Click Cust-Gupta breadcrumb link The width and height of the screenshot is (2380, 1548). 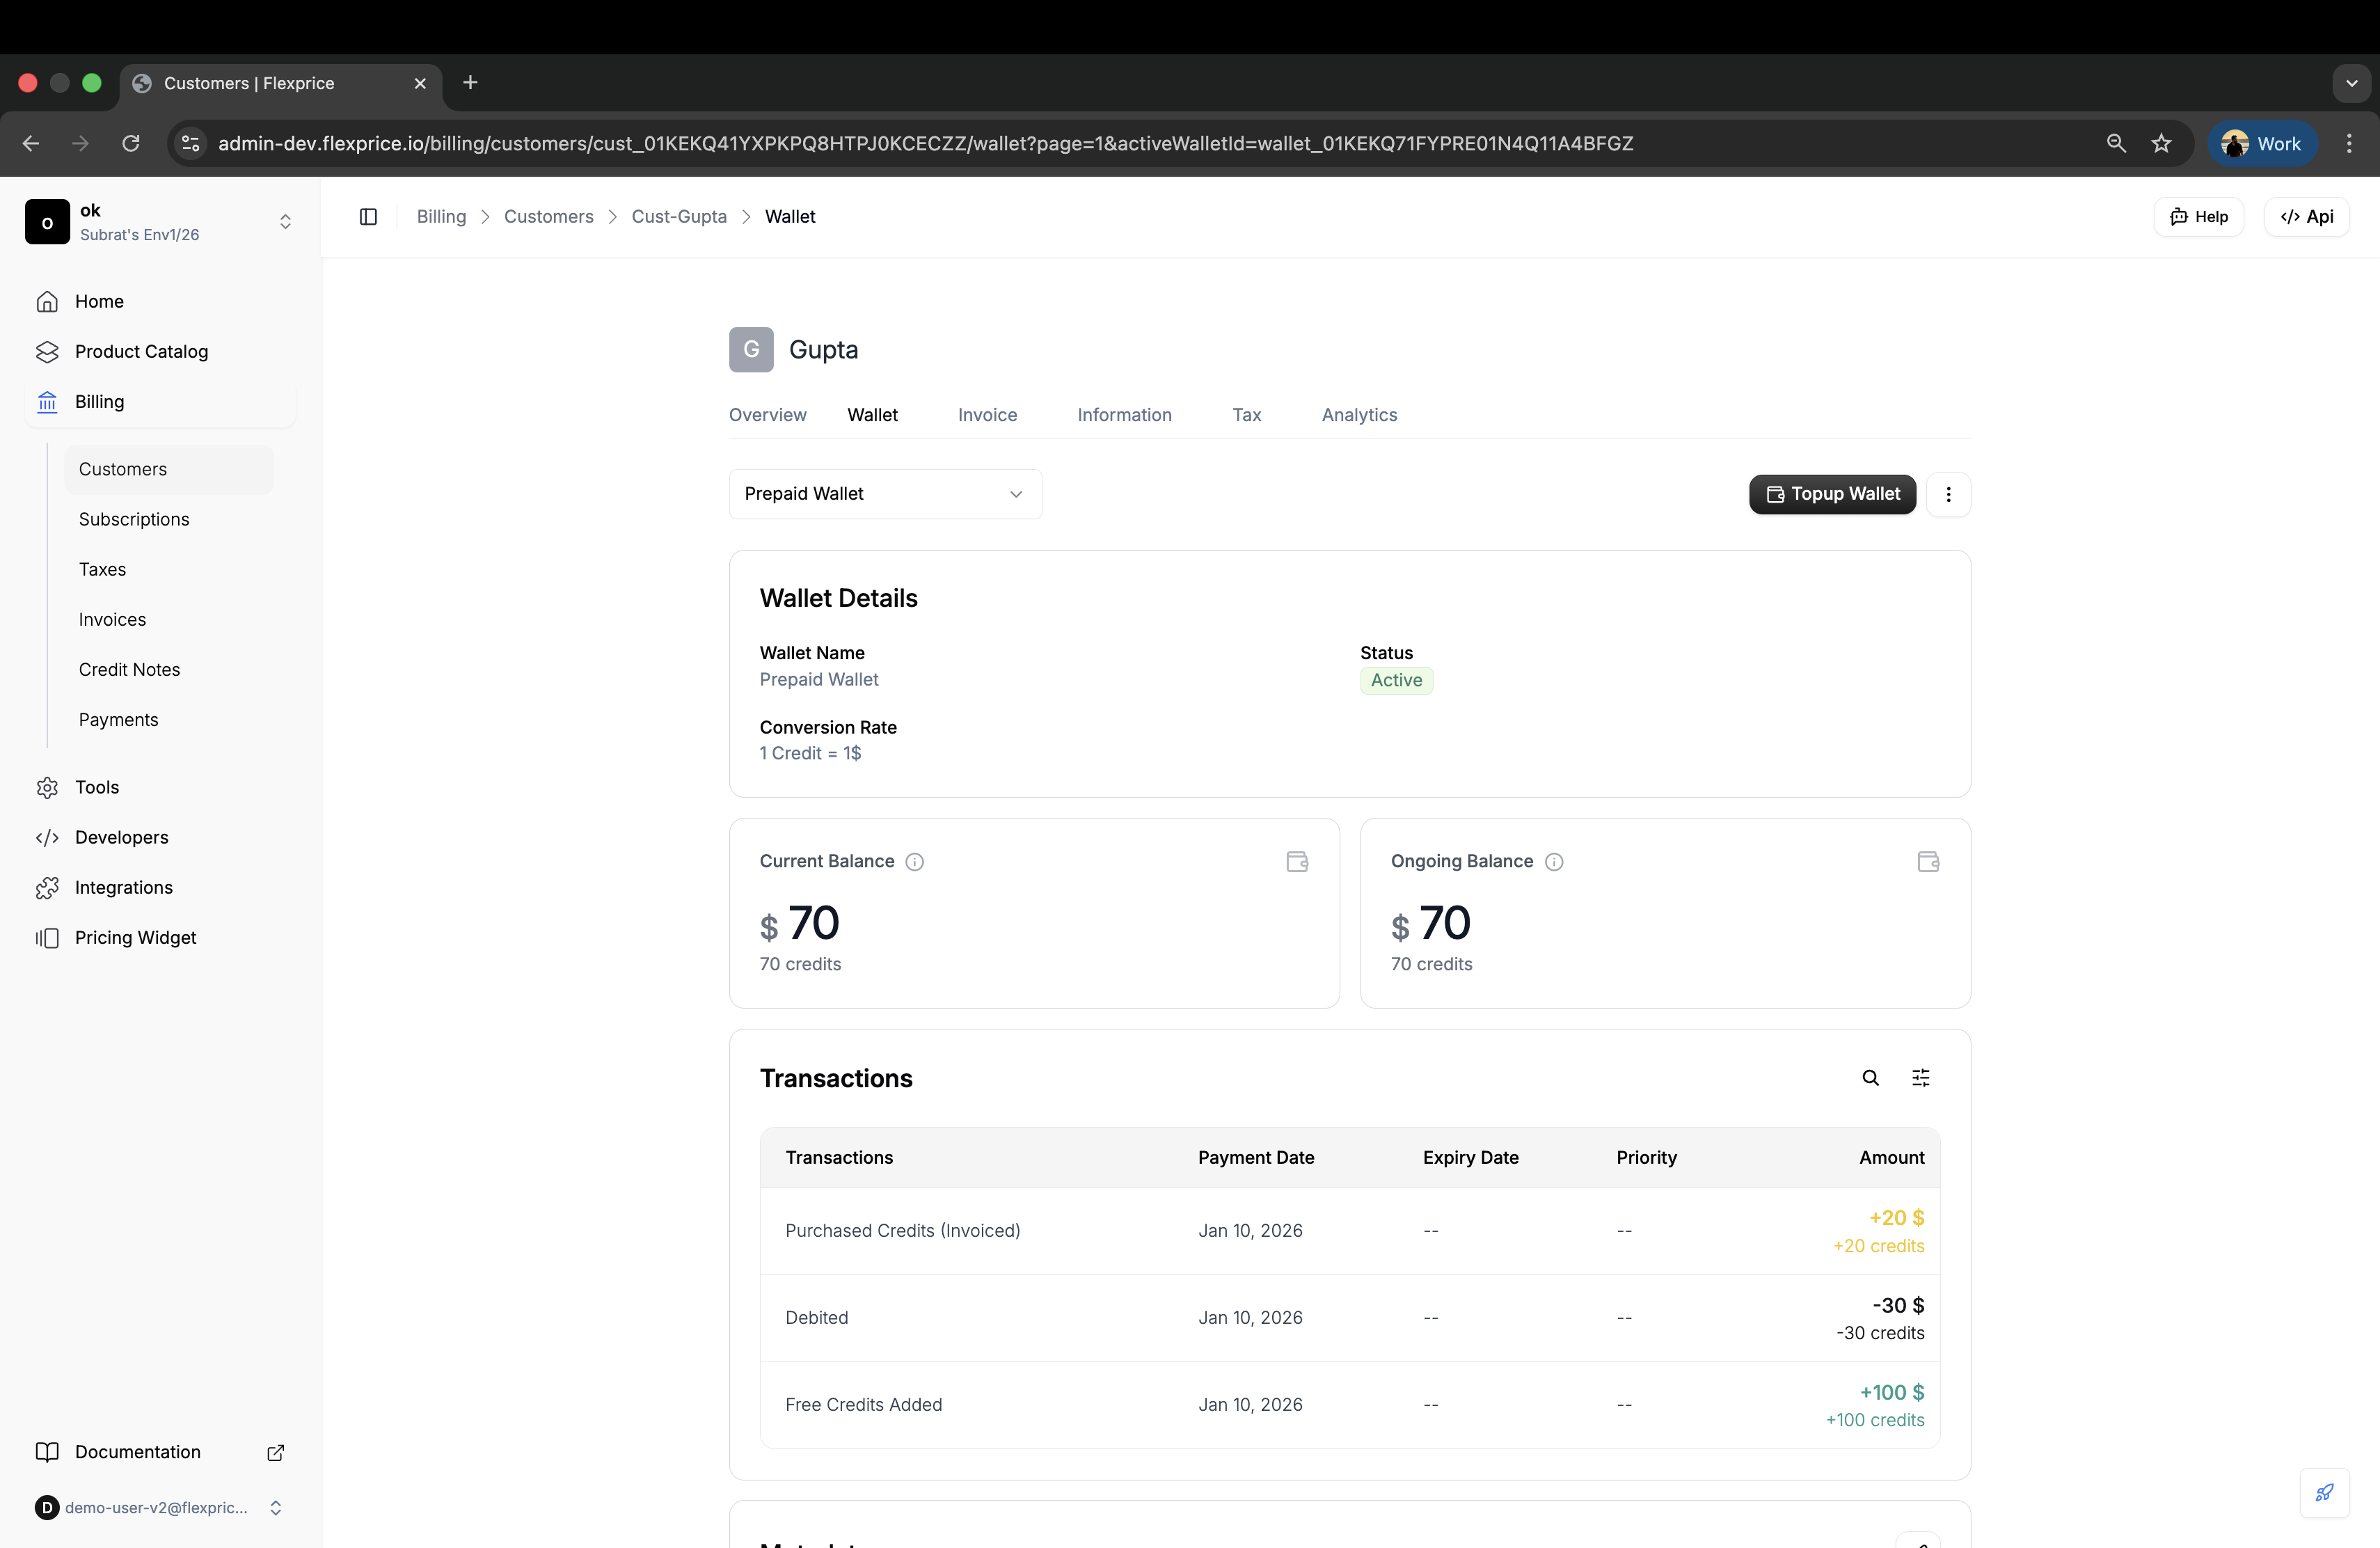pos(679,217)
